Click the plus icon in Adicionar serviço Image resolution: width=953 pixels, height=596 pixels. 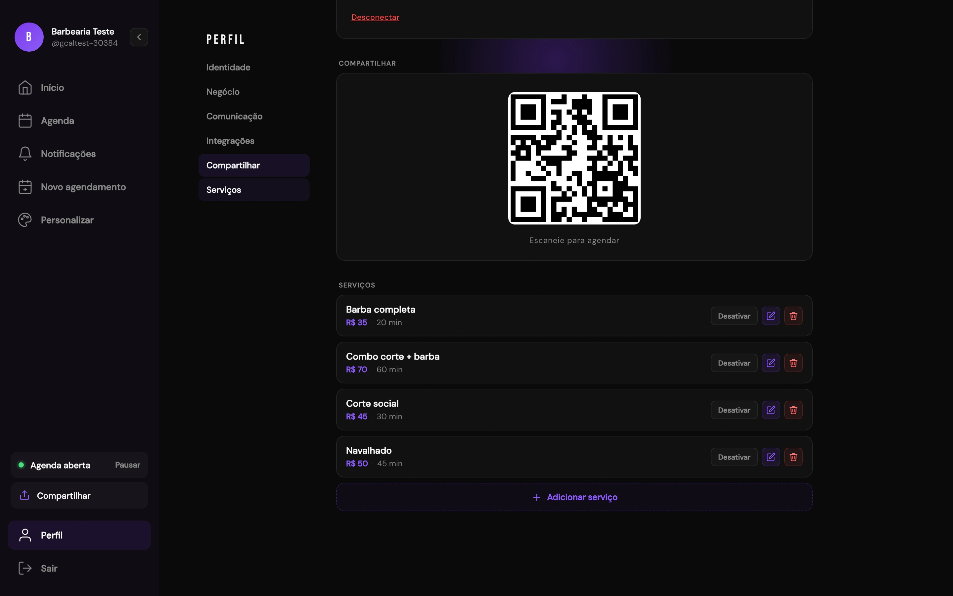(536, 497)
